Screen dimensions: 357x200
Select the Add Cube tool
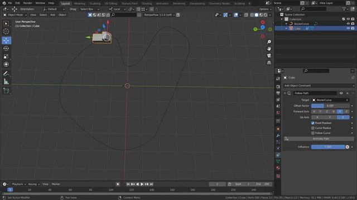[x=6, y=91]
